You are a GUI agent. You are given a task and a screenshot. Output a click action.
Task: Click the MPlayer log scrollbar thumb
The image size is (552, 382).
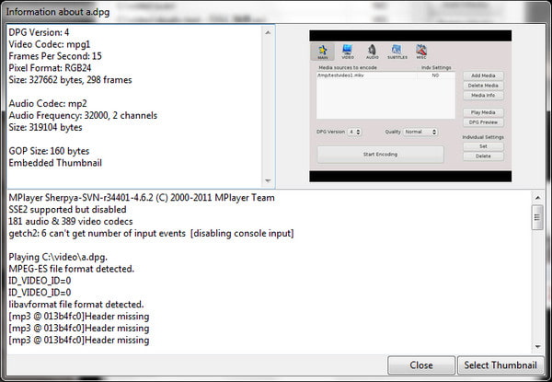coord(537,217)
